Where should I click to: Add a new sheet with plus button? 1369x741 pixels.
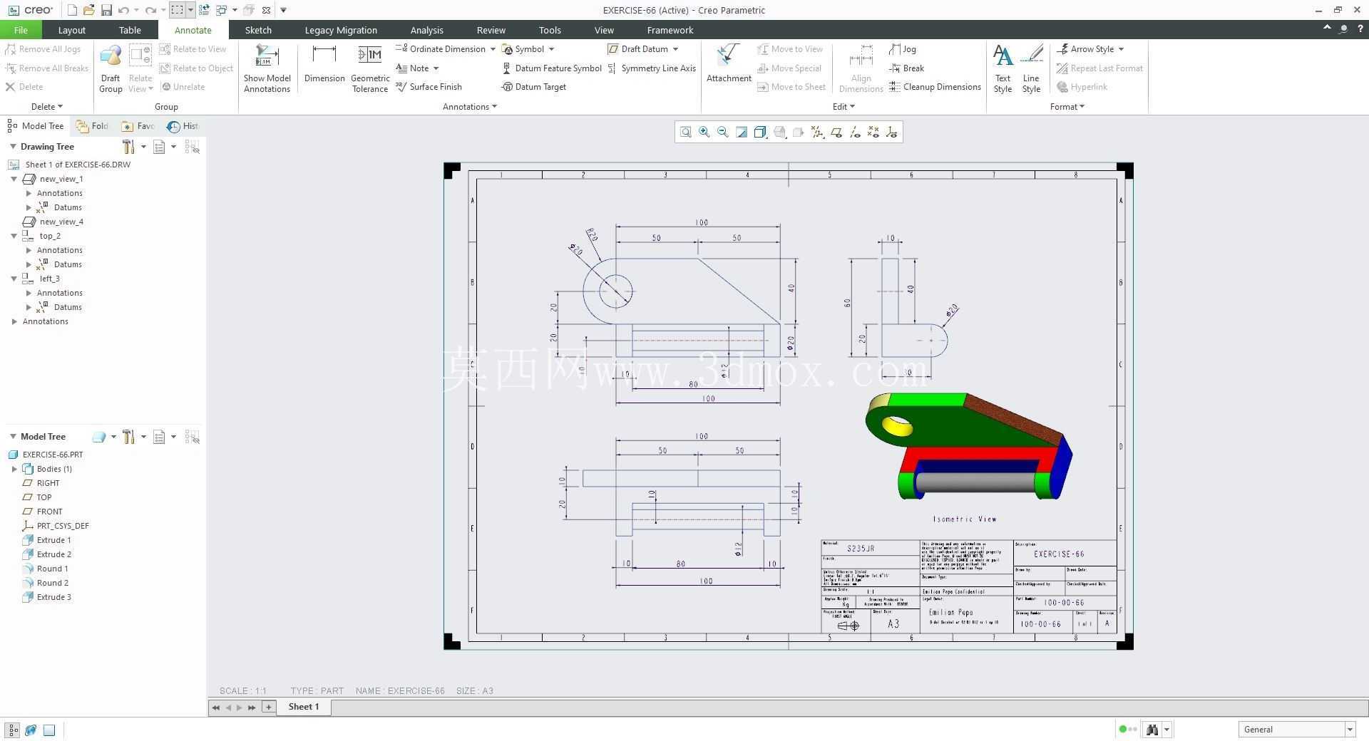tap(269, 707)
